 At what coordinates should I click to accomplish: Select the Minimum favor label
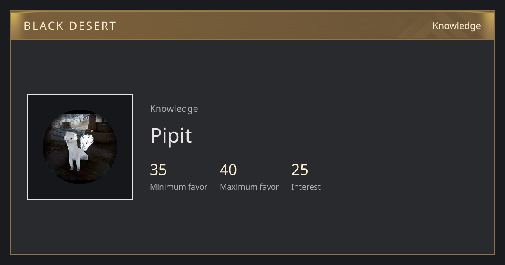click(x=178, y=187)
